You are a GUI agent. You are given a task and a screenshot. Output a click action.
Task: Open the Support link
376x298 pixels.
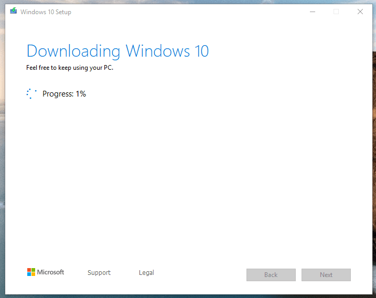[99, 273]
